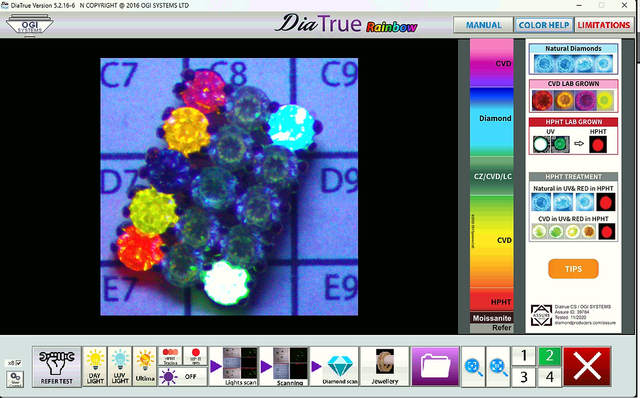
Task: Open User Control settings gear
Action: tap(15, 379)
